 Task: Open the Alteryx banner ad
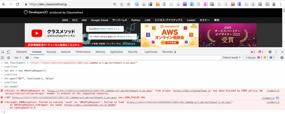(112, 35)
